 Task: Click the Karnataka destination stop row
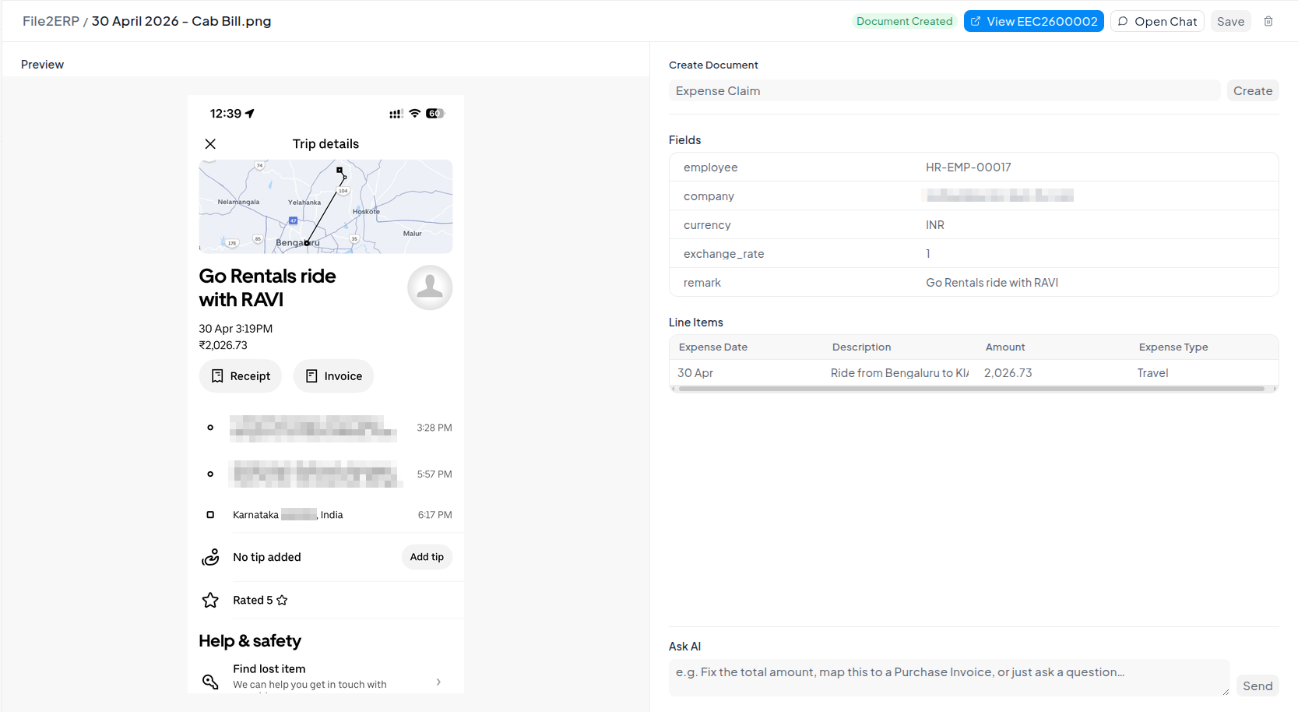[x=327, y=515]
